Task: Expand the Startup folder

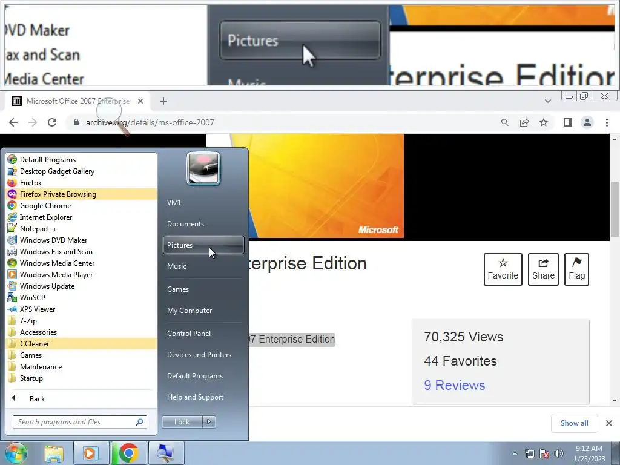Action: [x=82, y=378]
